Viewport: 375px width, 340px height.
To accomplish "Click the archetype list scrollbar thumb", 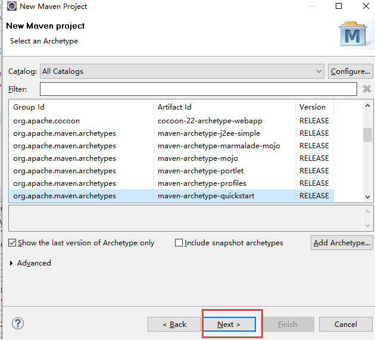I will 368,135.
